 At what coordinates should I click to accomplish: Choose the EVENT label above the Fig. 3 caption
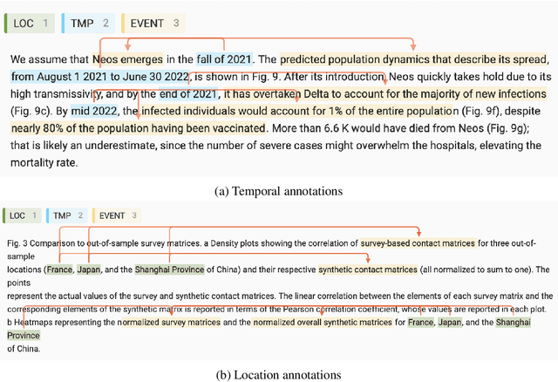click(117, 215)
